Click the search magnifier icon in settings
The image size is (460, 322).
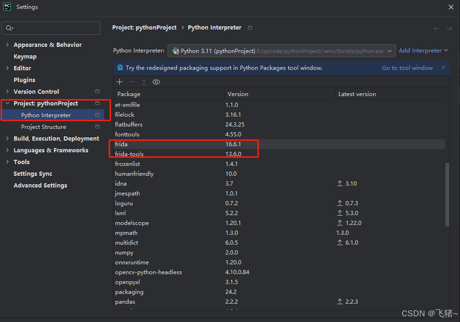(x=9, y=28)
